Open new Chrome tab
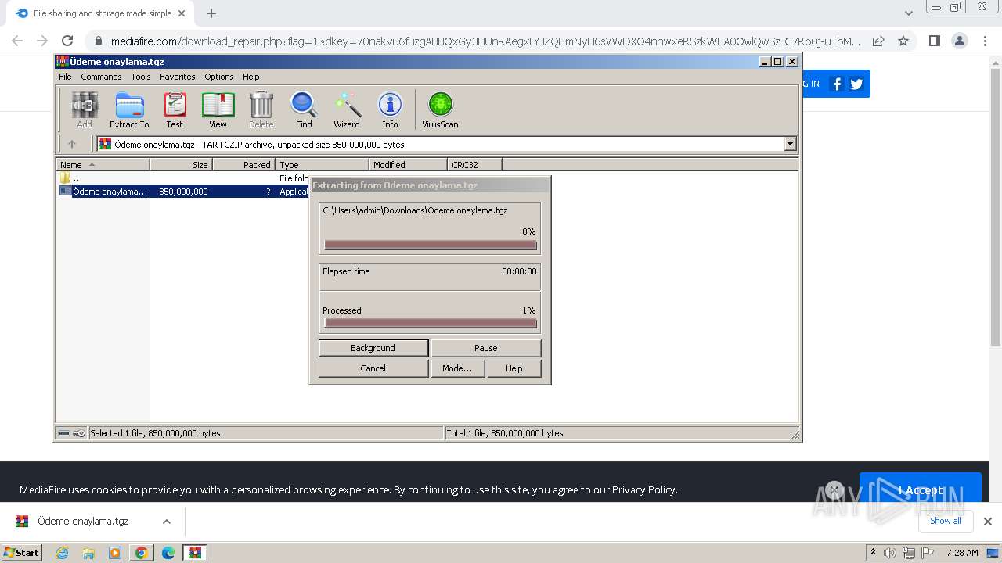1002x563 pixels. point(211,13)
